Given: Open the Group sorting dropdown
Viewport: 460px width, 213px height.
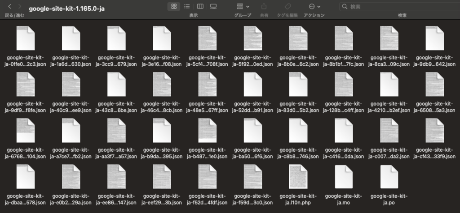Looking at the screenshot, I should [243, 7].
